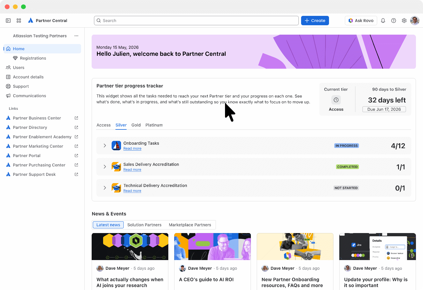Open the user profile avatar
This screenshot has height=290, width=423.
coord(415,21)
